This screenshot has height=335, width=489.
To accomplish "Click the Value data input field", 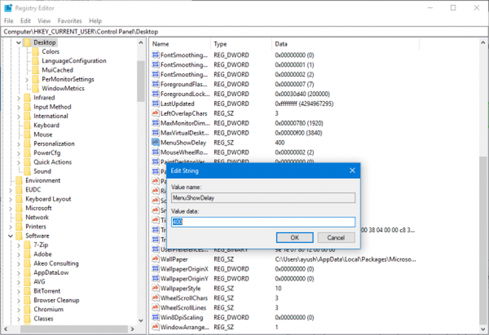I will point(263,222).
